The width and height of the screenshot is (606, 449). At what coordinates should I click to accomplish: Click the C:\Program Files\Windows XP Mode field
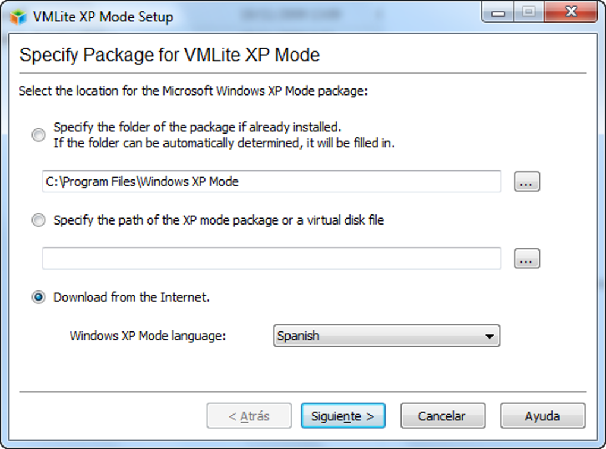[x=272, y=182]
